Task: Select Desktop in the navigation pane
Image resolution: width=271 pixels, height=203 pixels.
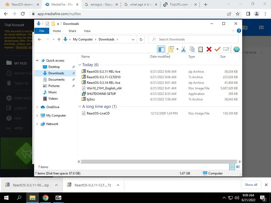Action: point(54,67)
